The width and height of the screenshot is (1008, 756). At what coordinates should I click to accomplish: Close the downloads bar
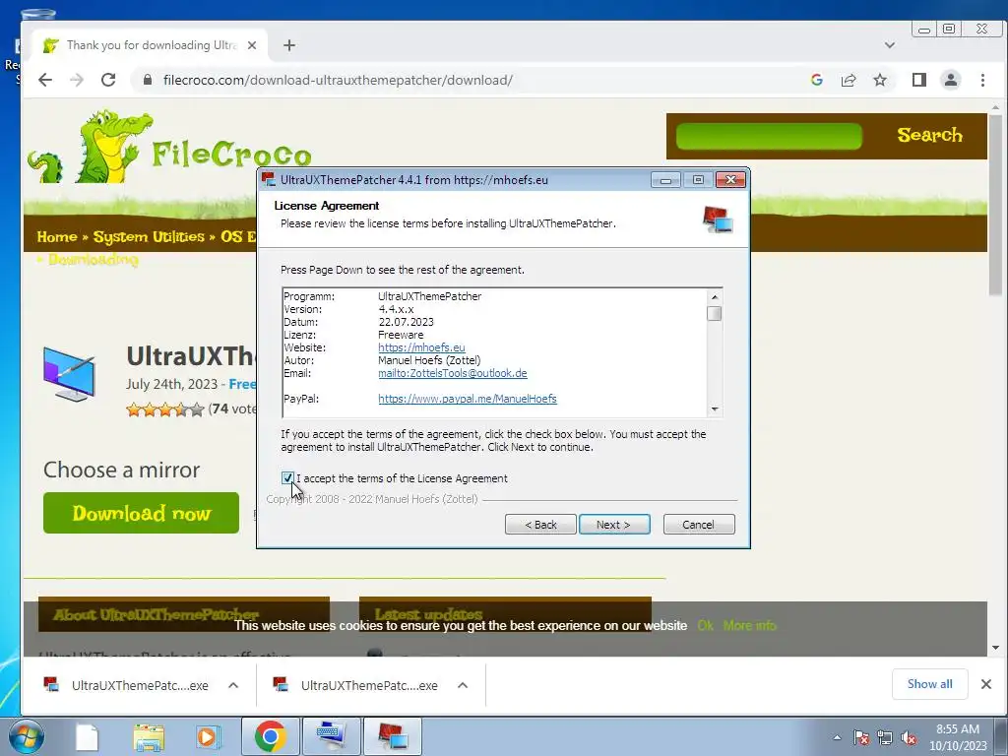[x=986, y=684]
